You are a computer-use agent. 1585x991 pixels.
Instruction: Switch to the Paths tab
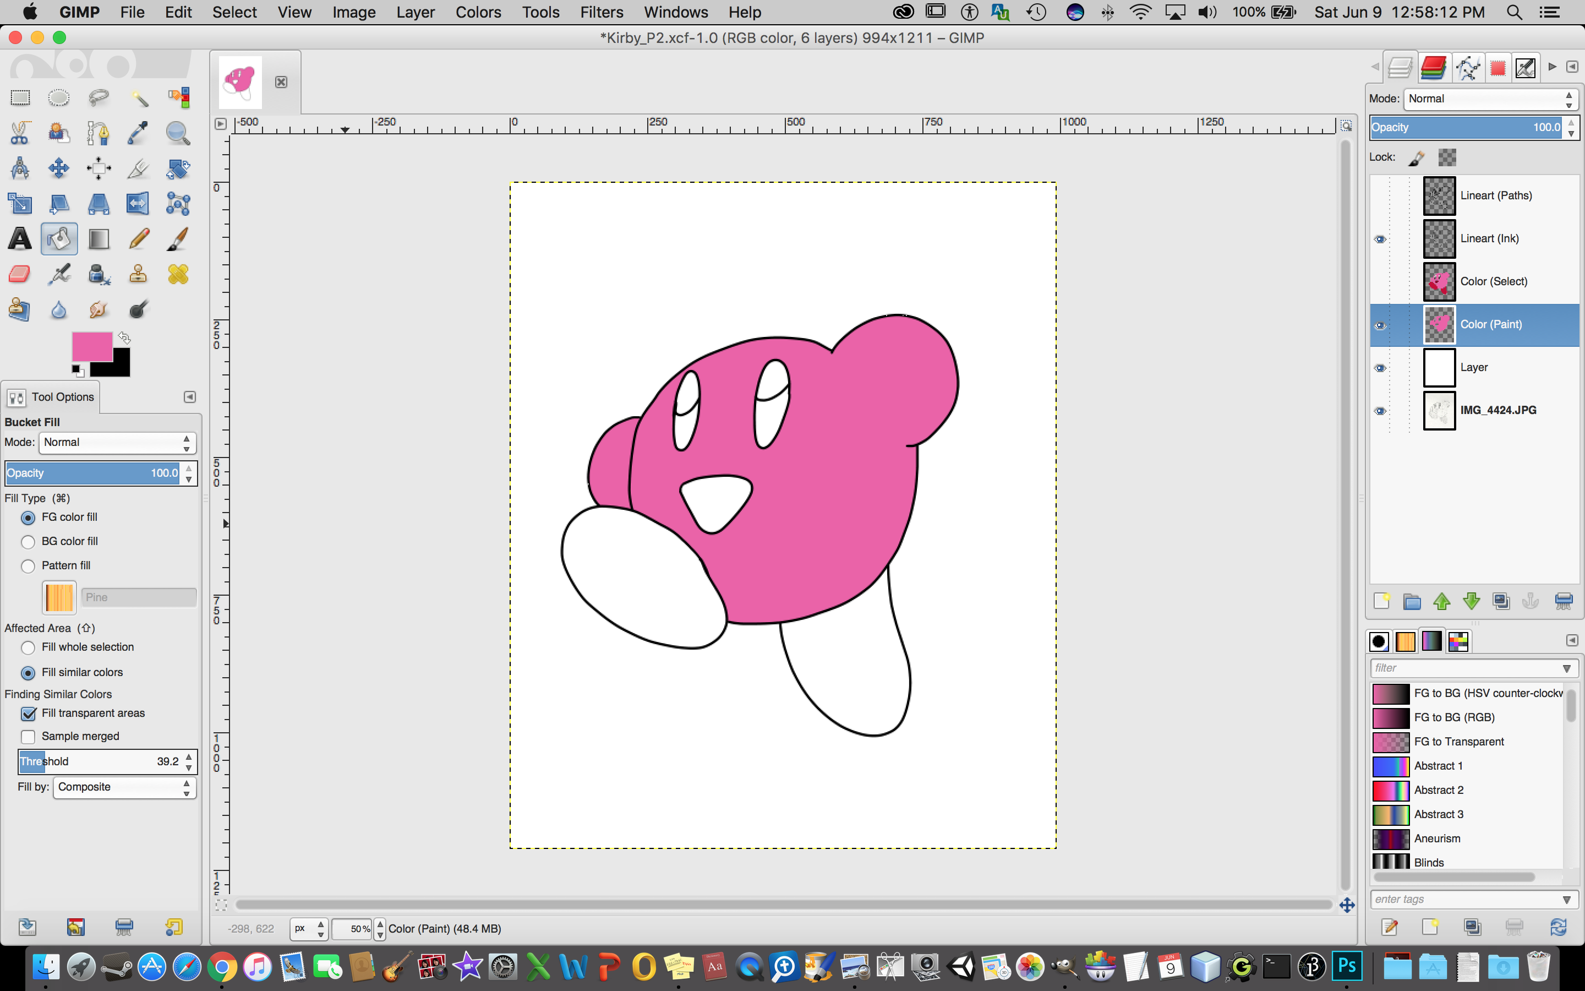tap(1468, 68)
